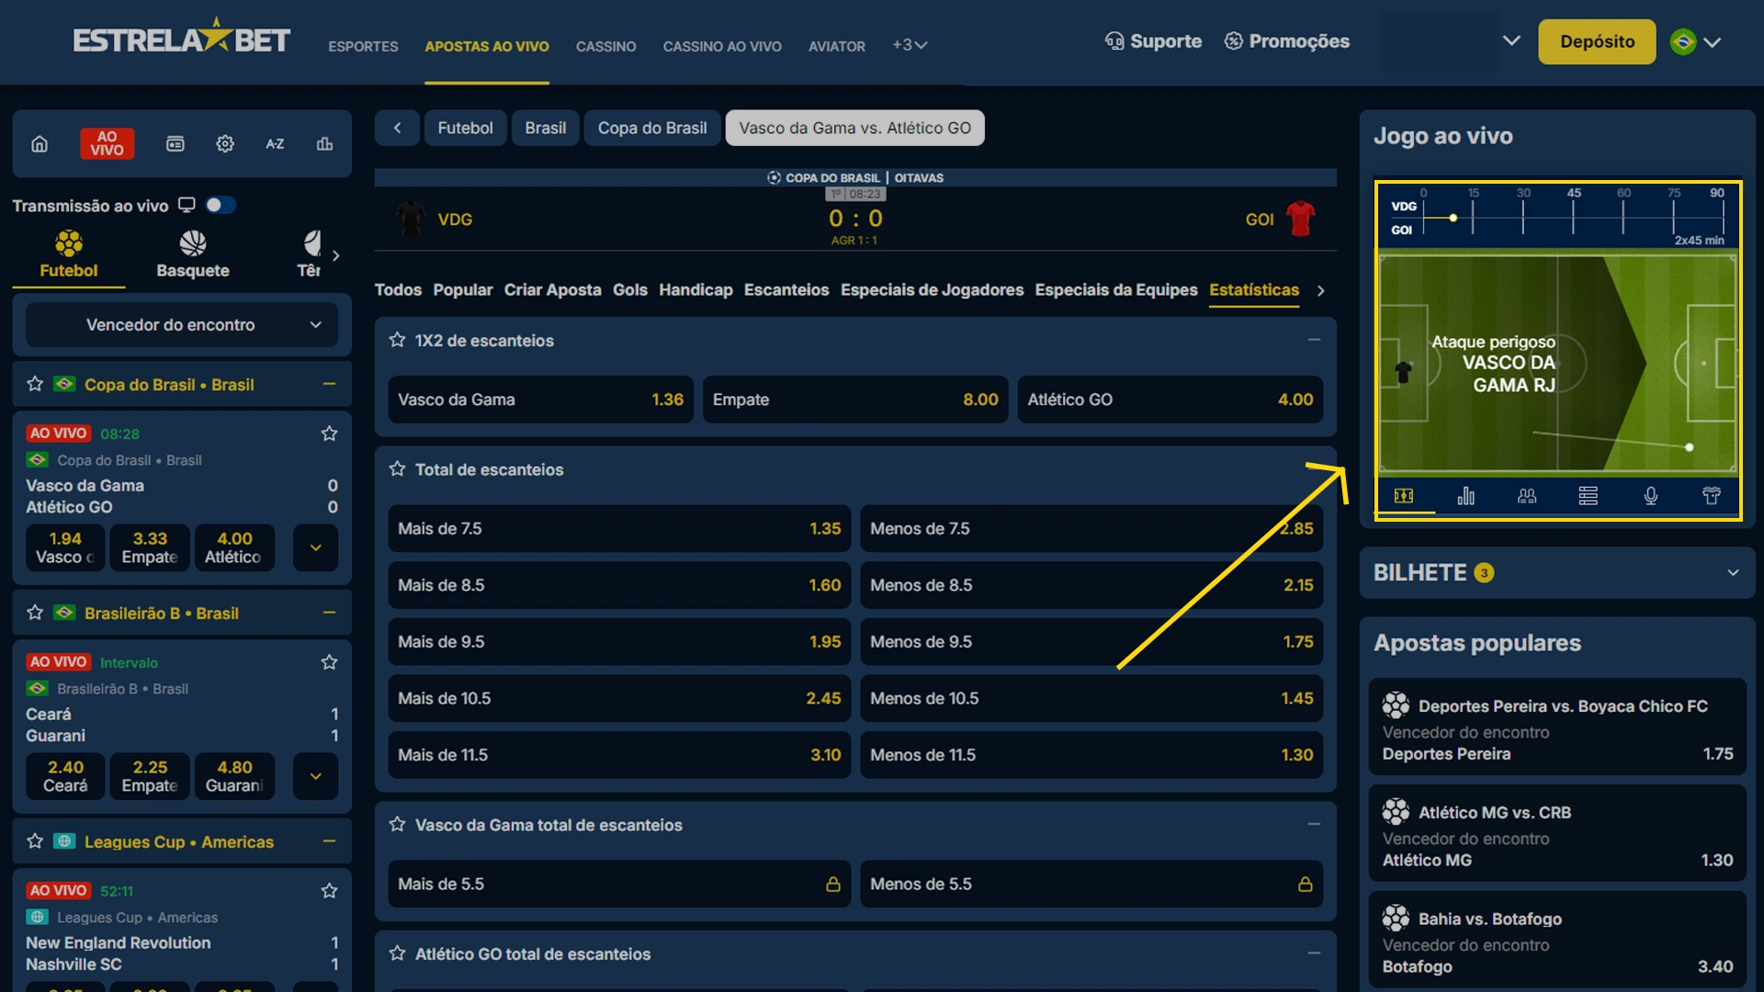Go back using the left arrow breadcrumb button
This screenshot has height=992, width=1764.
[x=397, y=128]
